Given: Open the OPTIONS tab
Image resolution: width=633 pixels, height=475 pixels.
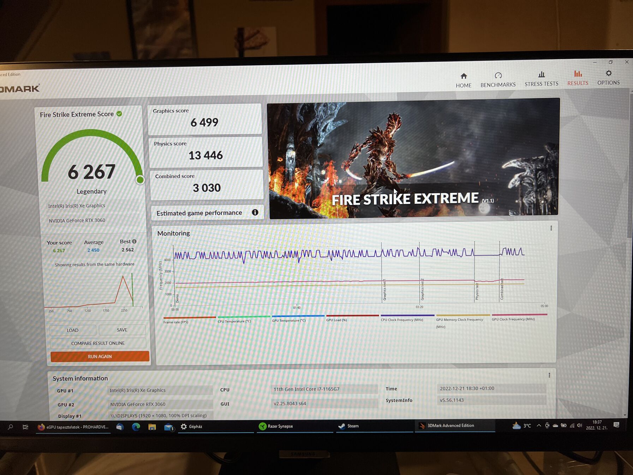Looking at the screenshot, I should point(608,78).
